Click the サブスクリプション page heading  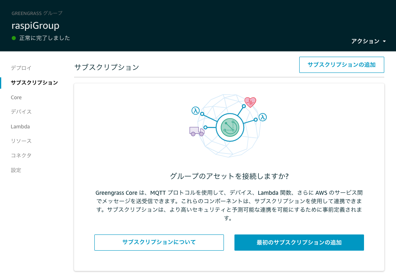(106, 67)
